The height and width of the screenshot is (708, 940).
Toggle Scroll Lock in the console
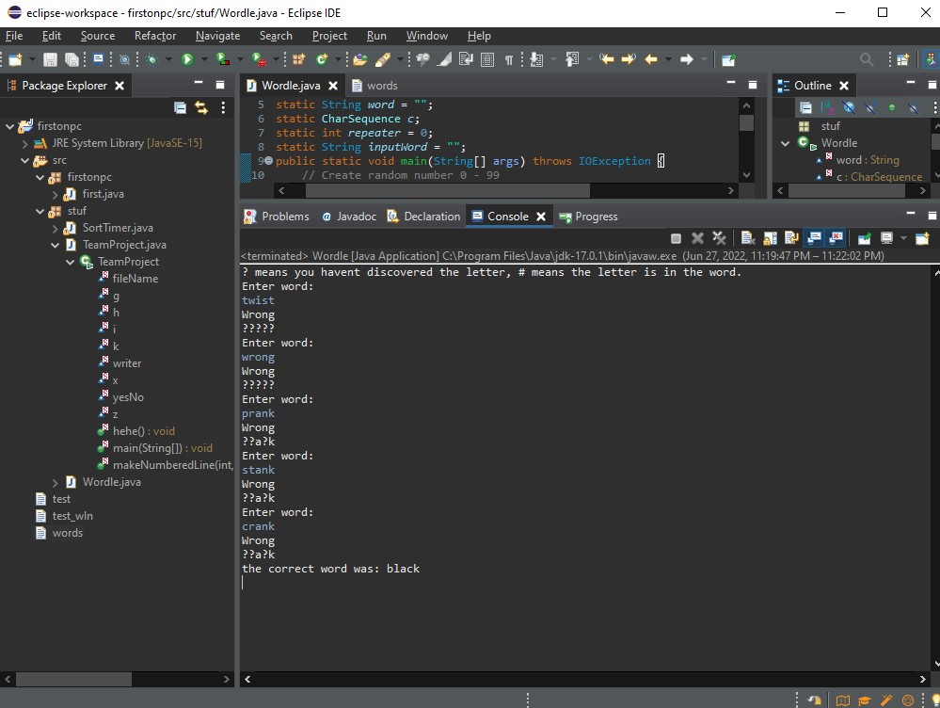[x=771, y=238]
